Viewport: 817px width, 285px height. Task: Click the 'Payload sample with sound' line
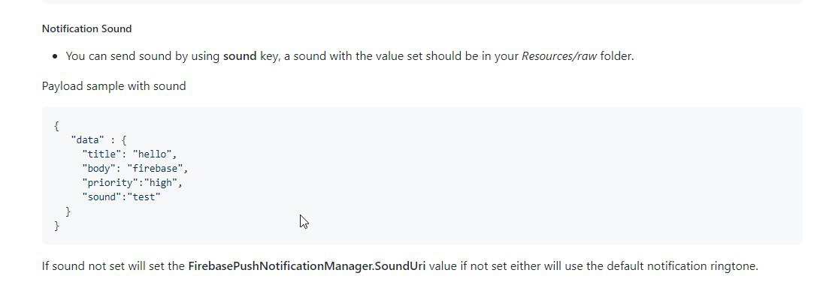coord(113,85)
